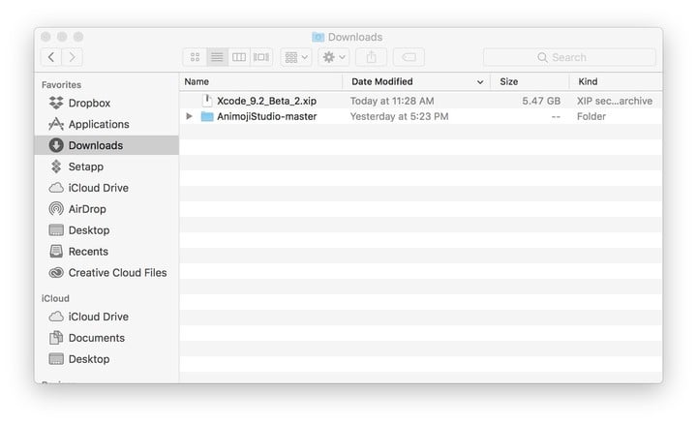Go forward with the right chevron button

72,57
